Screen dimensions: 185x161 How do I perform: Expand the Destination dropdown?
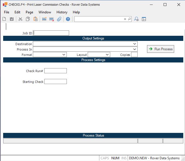pyautogui.click(x=134, y=44)
